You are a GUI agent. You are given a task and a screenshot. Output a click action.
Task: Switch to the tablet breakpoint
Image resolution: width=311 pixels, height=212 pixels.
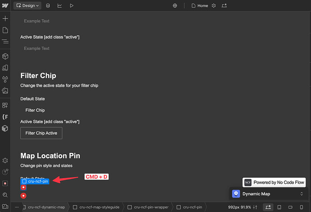click(x=279, y=207)
